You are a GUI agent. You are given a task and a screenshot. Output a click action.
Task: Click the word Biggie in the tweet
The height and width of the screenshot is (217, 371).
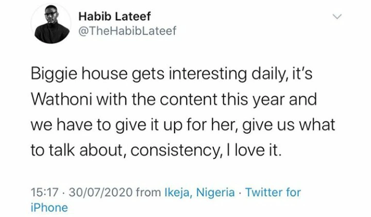coord(54,75)
